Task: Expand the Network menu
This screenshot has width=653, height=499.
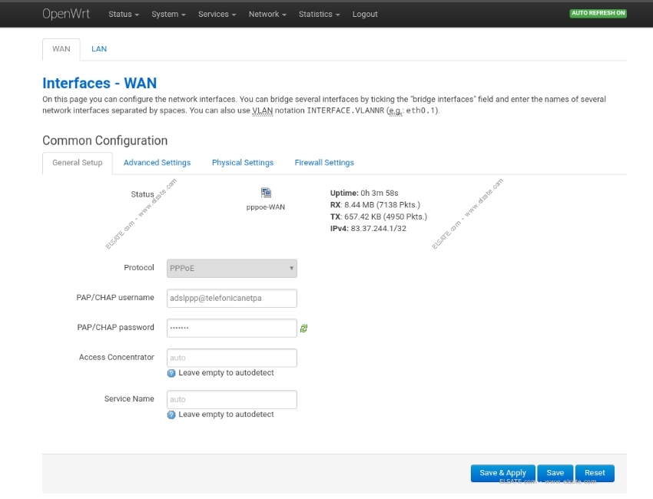Action: 267,14
